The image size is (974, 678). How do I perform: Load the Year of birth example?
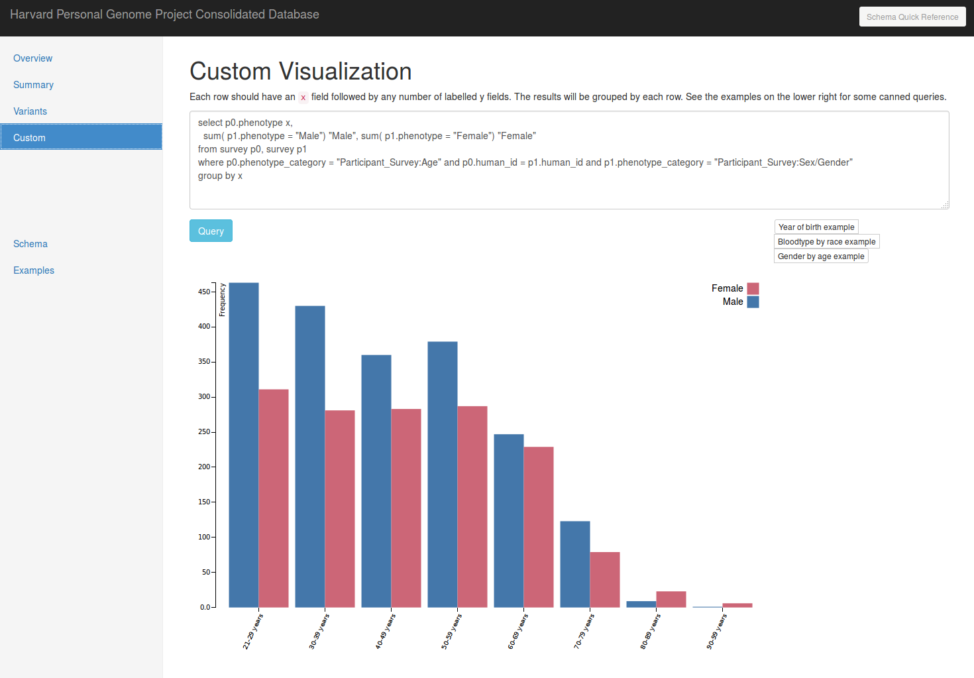tap(816, 227)
